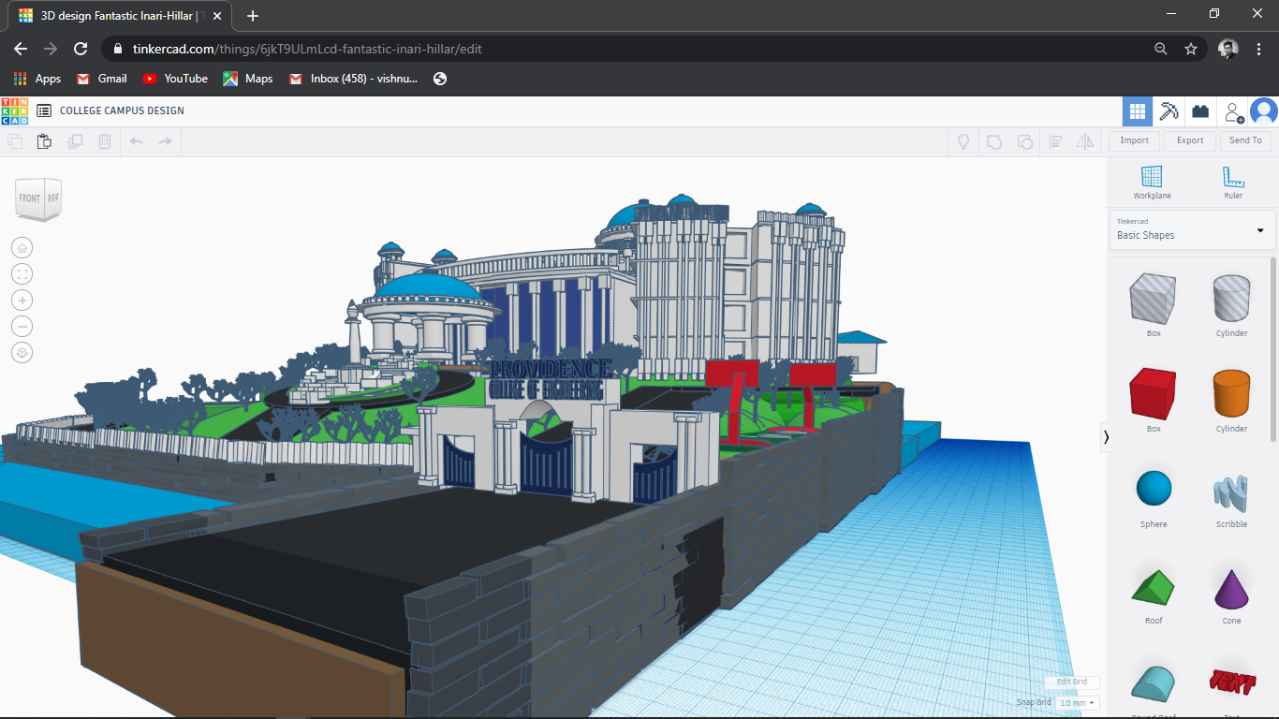Zoom out with the minus icon
Image resolution: width=1279 pixels, height=719 pixels.
pos(22,326)
